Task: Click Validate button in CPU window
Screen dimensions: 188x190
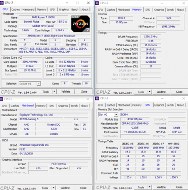Action: [66, 92]
